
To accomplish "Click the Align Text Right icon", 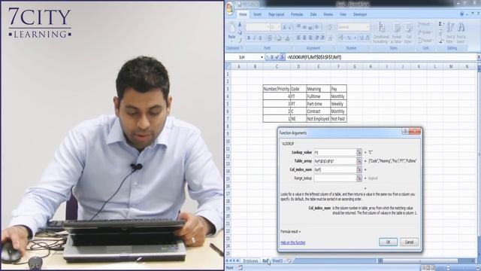I will (x=310, y=38).
